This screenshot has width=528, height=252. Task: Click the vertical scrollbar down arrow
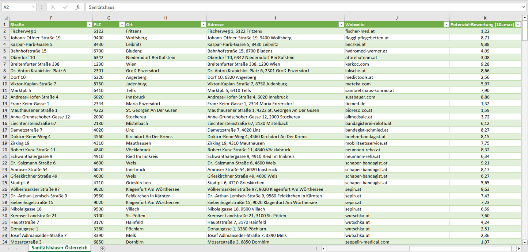click(525, 242)
